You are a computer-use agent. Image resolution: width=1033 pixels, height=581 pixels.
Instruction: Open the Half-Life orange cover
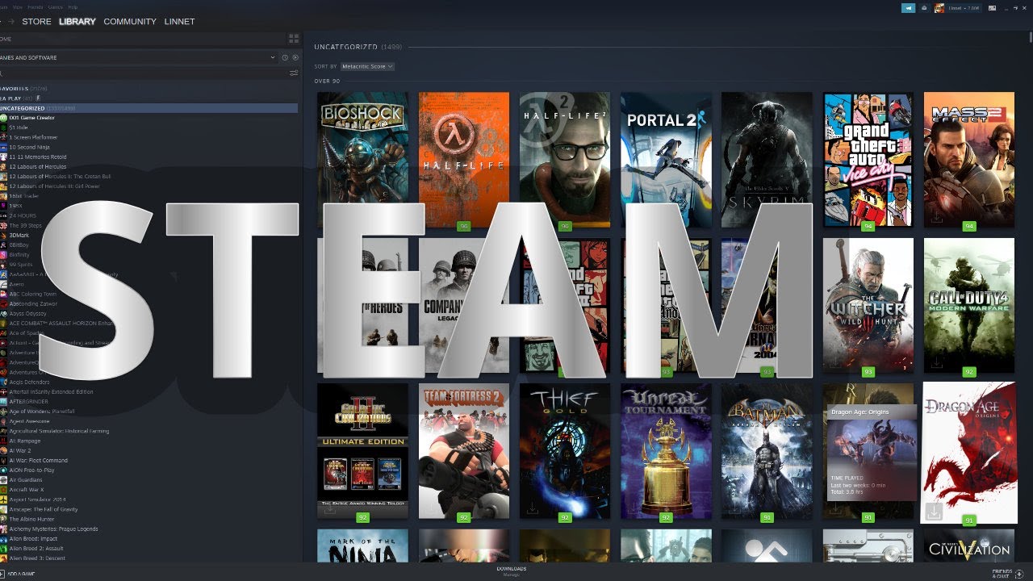coord(464,160)
